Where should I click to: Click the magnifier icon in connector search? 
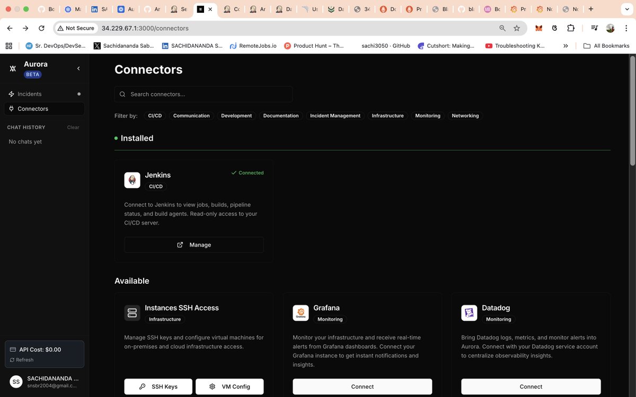(x=122, y=94)
